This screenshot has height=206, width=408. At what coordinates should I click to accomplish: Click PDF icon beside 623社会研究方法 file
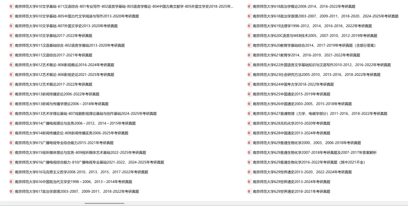pos(249,75)
